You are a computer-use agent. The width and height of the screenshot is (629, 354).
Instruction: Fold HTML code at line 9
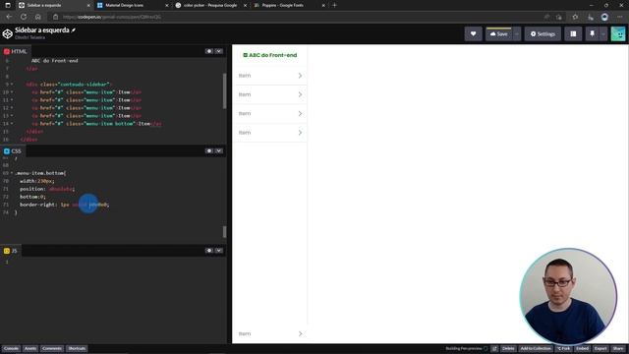12,85
